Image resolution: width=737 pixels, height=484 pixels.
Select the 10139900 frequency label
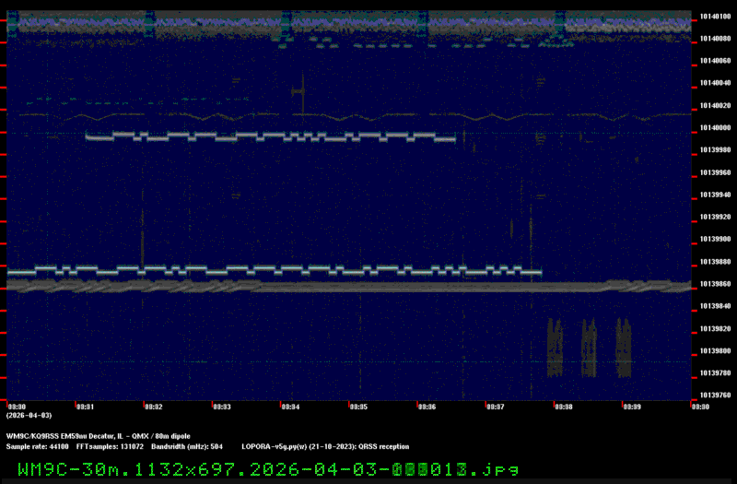(715, 239)
